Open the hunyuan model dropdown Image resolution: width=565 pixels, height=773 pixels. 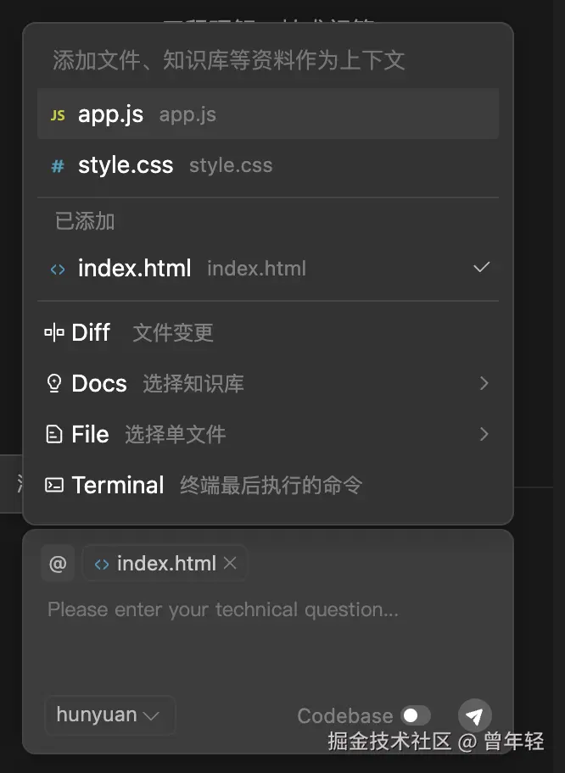coord(109,715)
